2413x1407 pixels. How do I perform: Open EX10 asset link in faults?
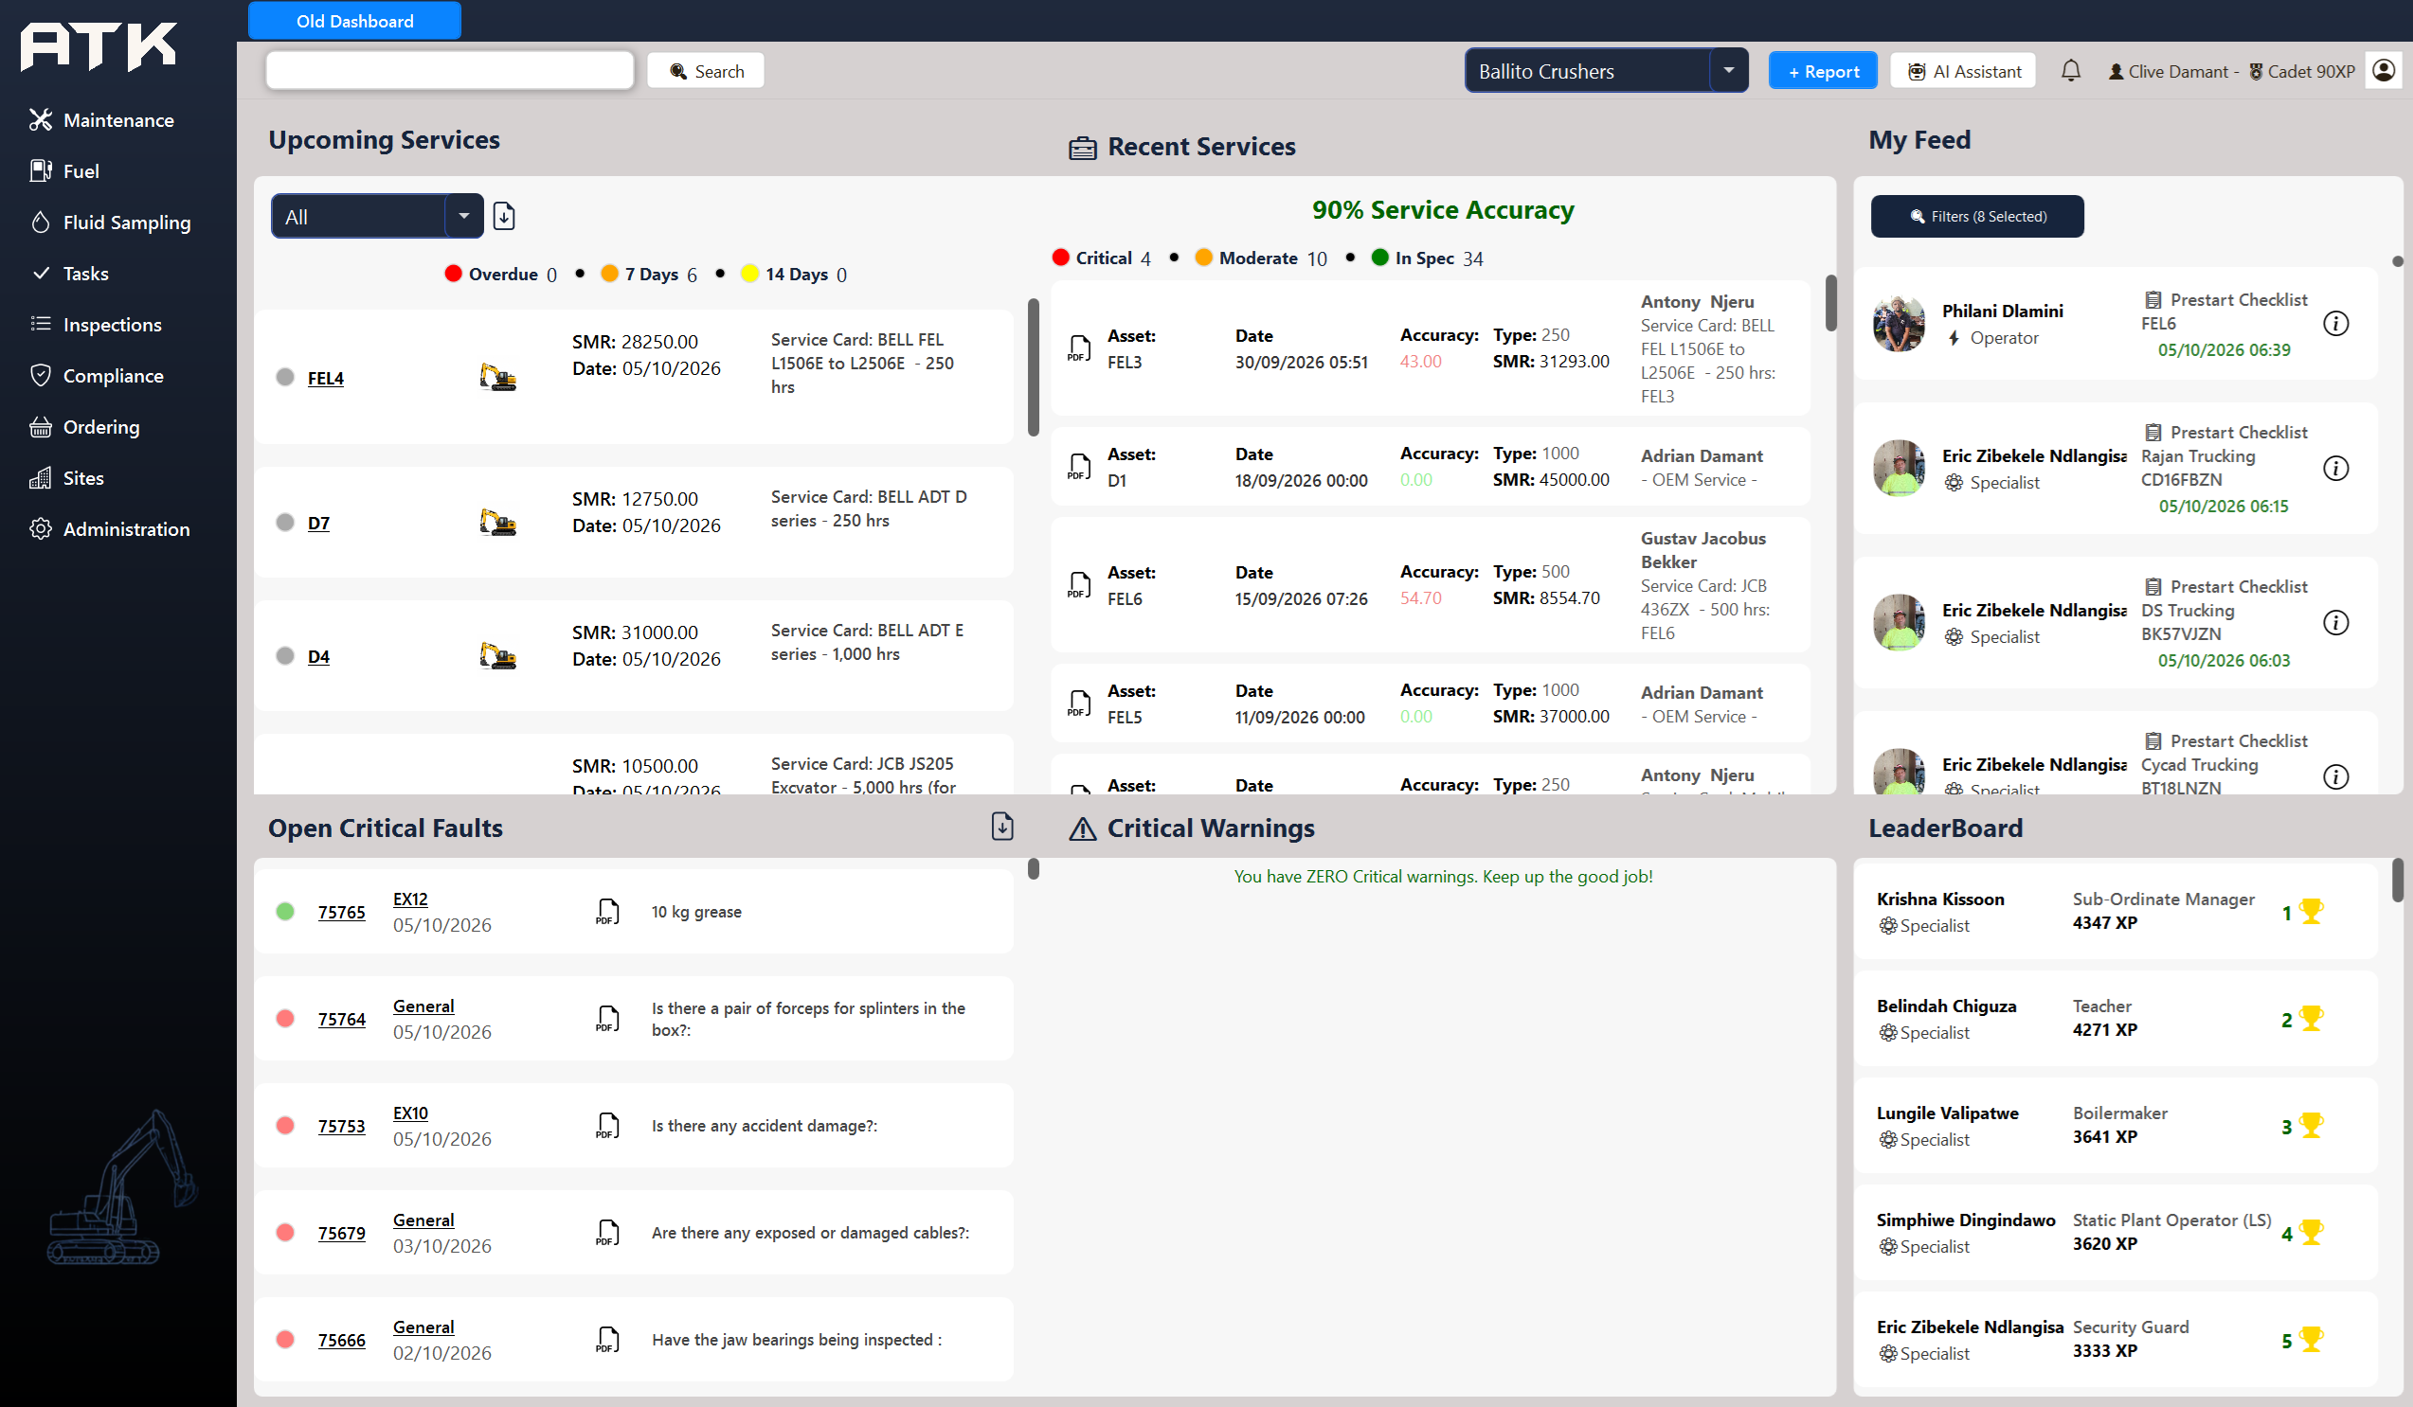pyautogui.click(x=410, y=1114)
